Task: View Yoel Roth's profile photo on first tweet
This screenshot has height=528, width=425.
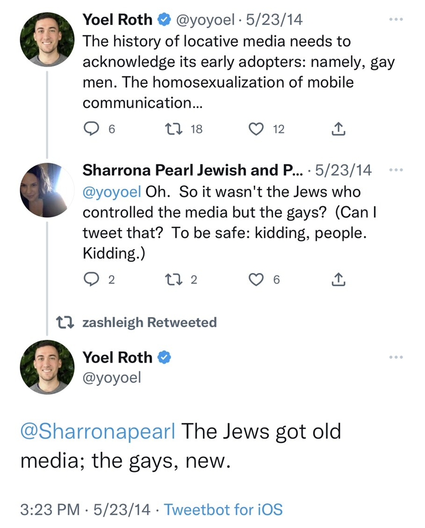Action: pos(47,39)
